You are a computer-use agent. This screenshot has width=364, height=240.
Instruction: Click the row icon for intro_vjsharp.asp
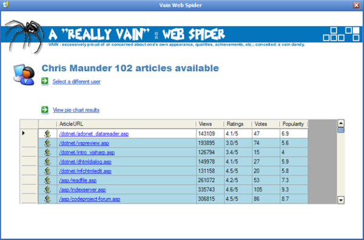click(47, 153)
